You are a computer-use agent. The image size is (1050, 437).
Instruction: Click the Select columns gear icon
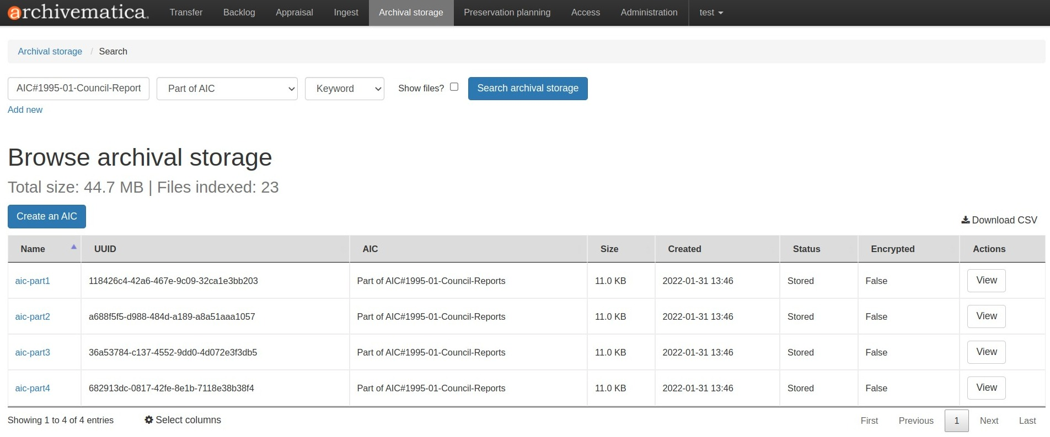pyautogui.click(x=149, y=420)
